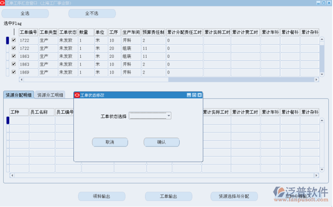Viewport: 333px width, 207px height.
Task: Click the down arrow of the lower table's vertical scrollbar
Action: tap(322, 170)
